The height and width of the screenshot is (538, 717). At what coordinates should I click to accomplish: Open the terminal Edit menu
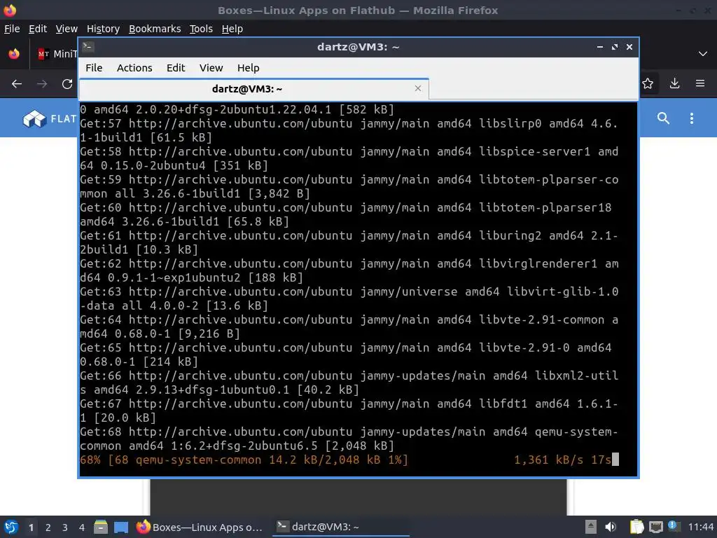[176, 68]
